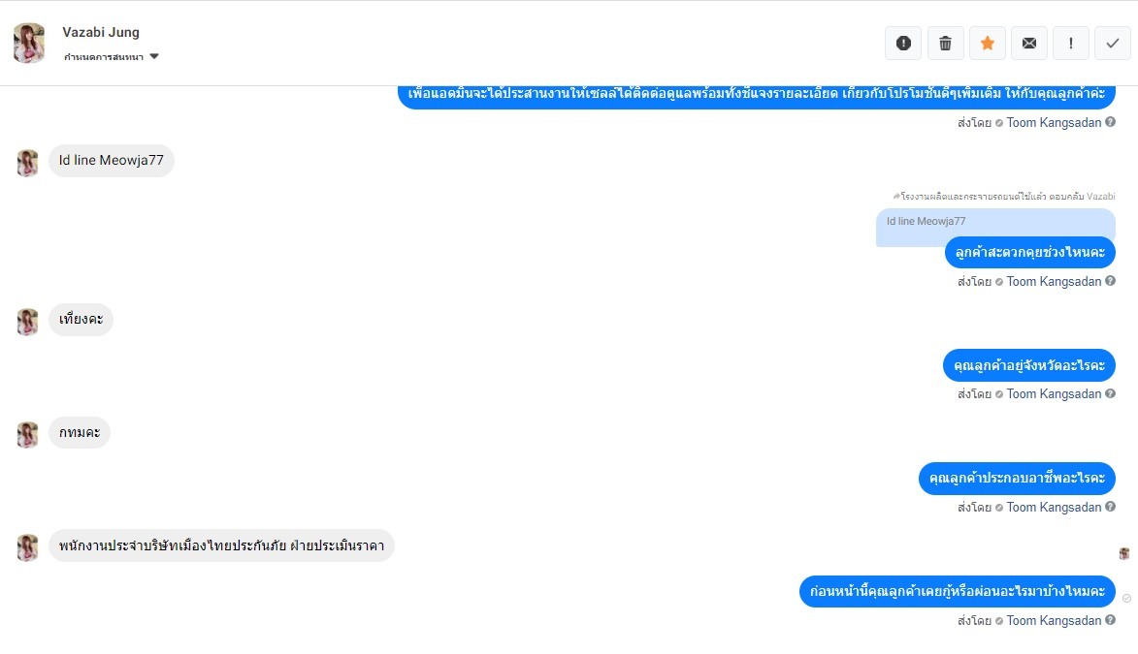Move conversation to spam with the circled exclamation icon
Screen dimensions: 1138x654
[x=903, y=44]
